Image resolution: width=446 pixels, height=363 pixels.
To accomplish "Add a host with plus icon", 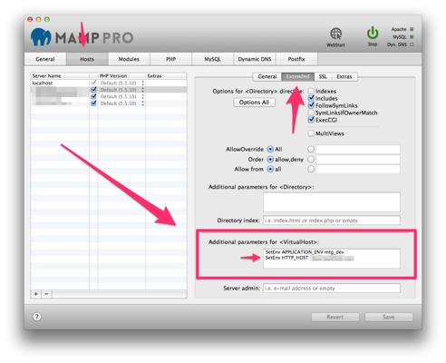I will click(36, 294).
